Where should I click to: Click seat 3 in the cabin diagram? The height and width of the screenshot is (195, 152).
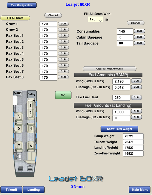pos(19,117)
